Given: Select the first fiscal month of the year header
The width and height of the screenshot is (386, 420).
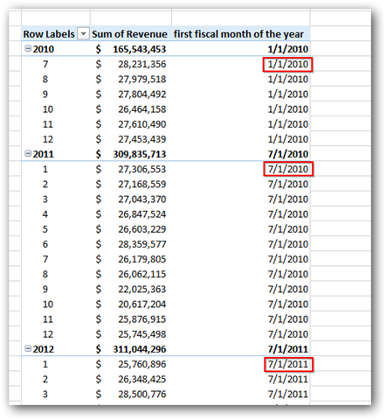Looking at the screenshot, I should click(x=238, y=34).
